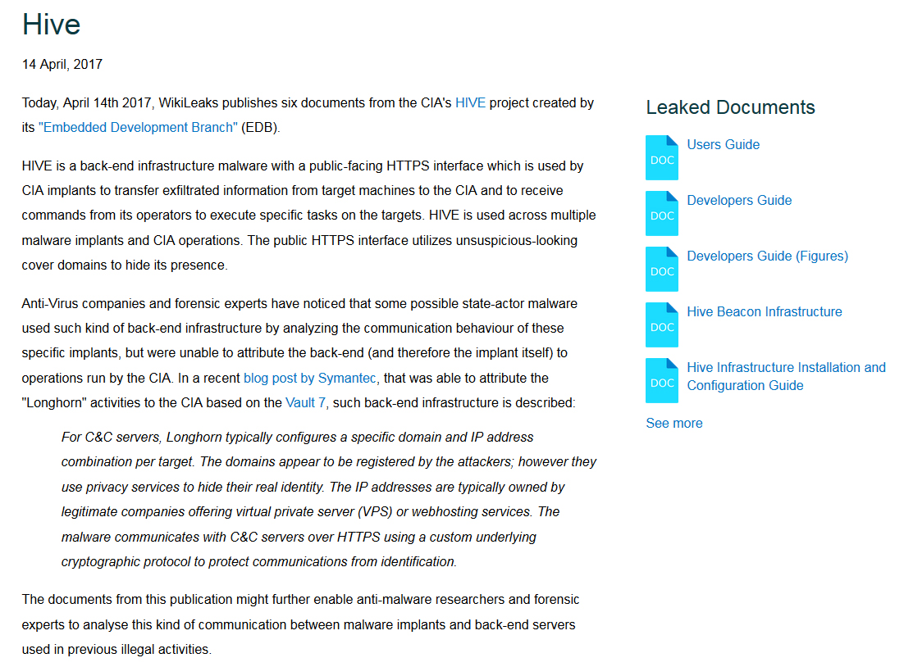The image size is (904, 667).
Task: Click the text 'cover domains to hide its presence.'
Action: point(125,265)
